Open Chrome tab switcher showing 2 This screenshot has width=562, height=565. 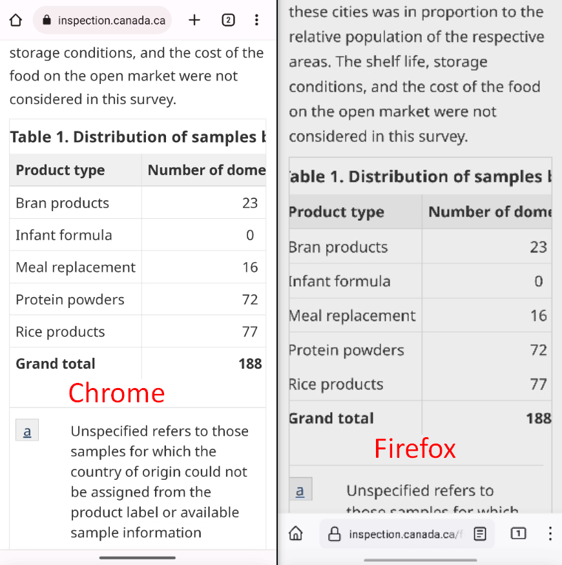228,20
